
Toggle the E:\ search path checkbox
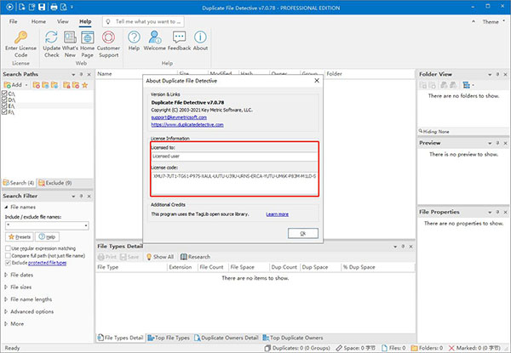[x=4, y=105]
